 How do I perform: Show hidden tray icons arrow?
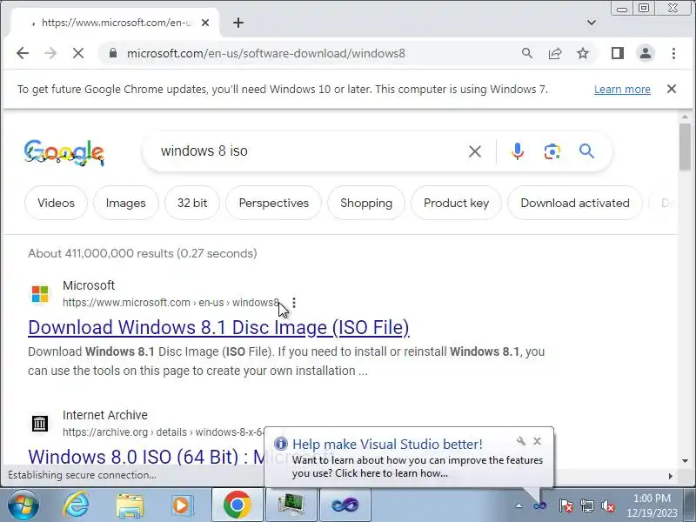coord(519,505)
